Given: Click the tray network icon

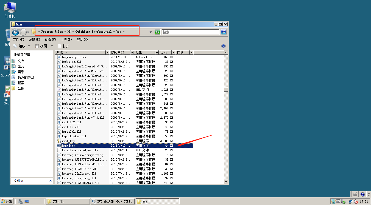Looking at the screenshot, I should pos(351,201).
